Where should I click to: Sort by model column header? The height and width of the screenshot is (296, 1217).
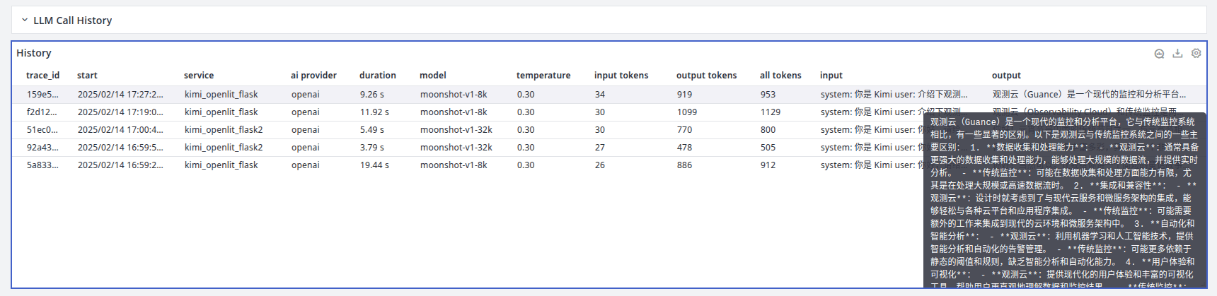point(433,76)
